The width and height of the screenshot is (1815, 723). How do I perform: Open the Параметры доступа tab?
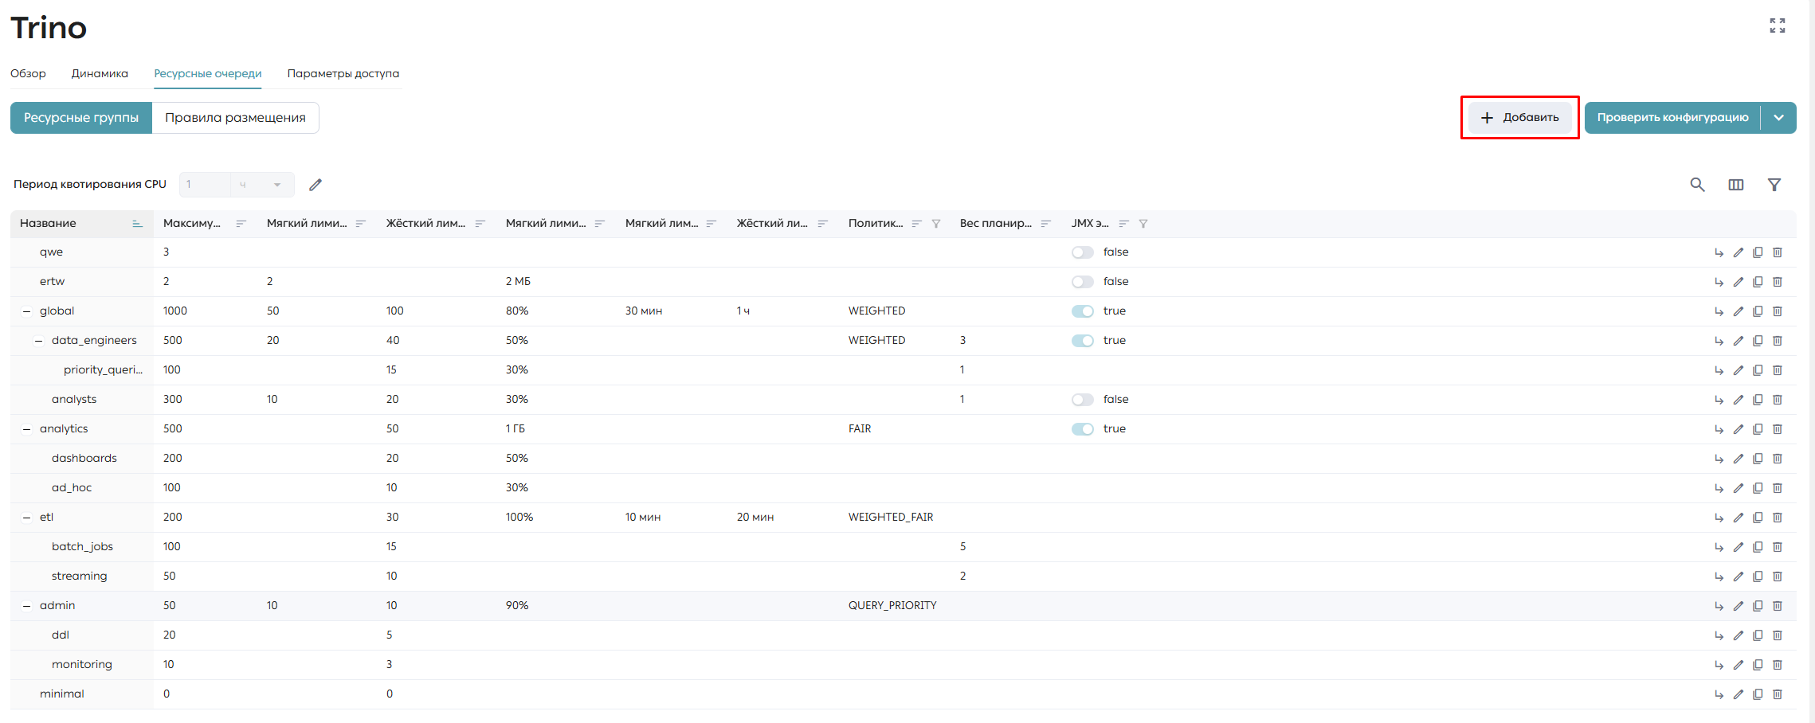point(343,73)
